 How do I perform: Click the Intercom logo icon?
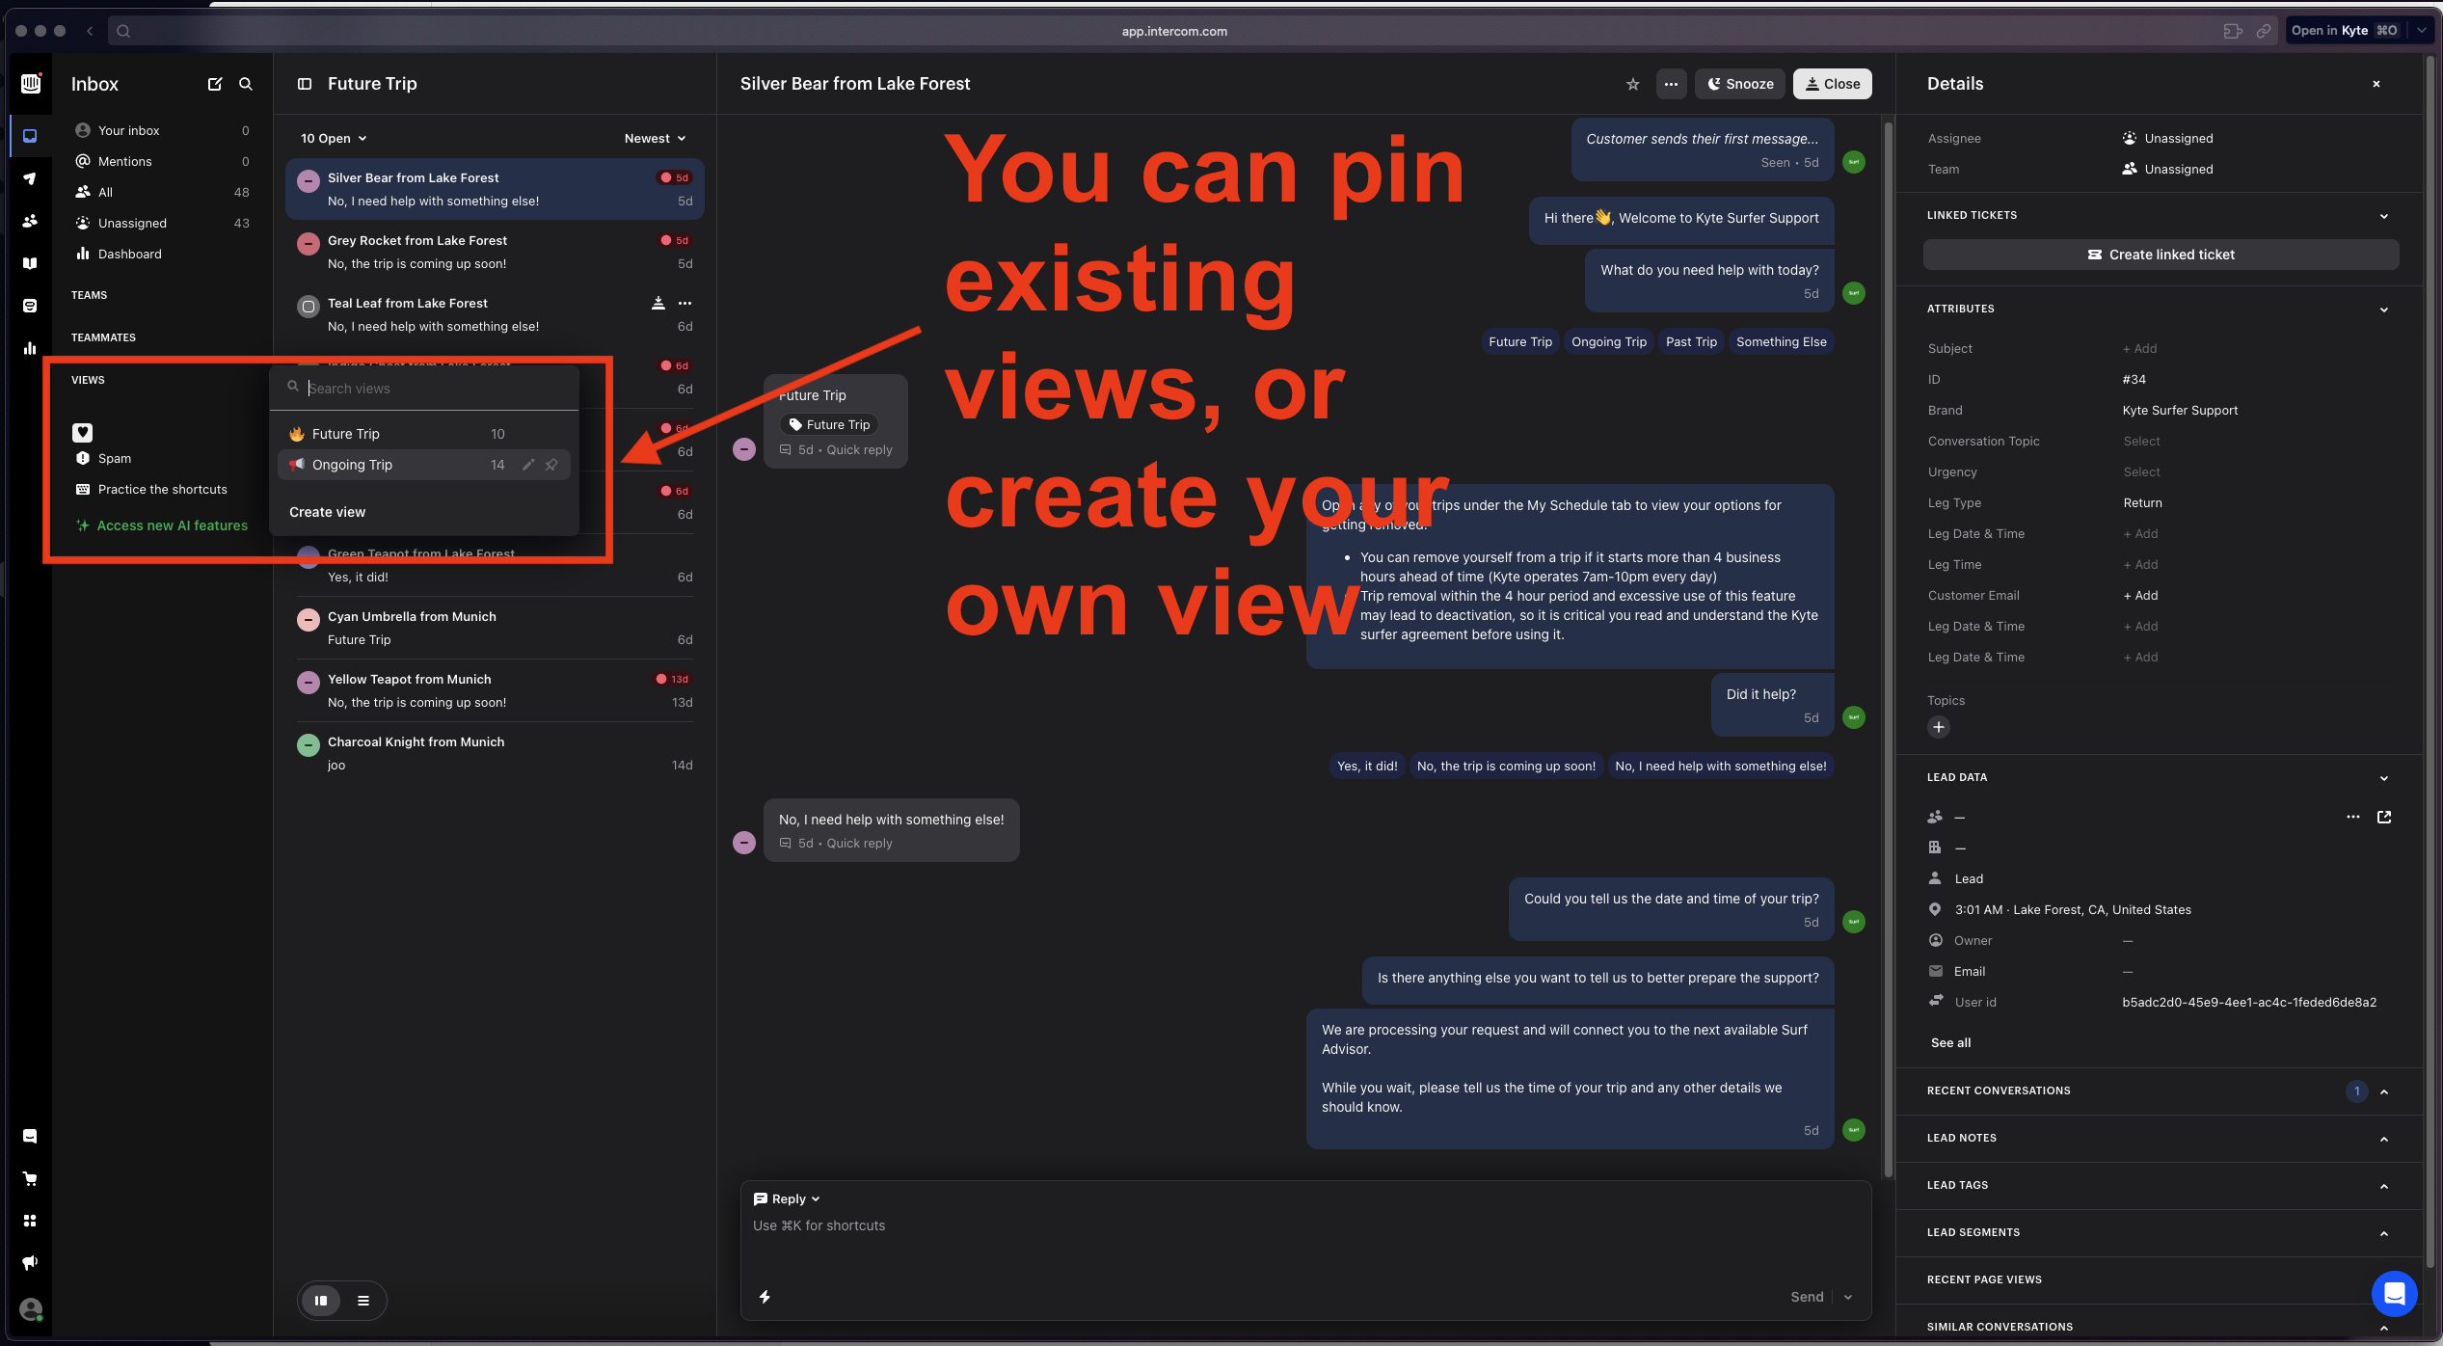tap(31, 84)
